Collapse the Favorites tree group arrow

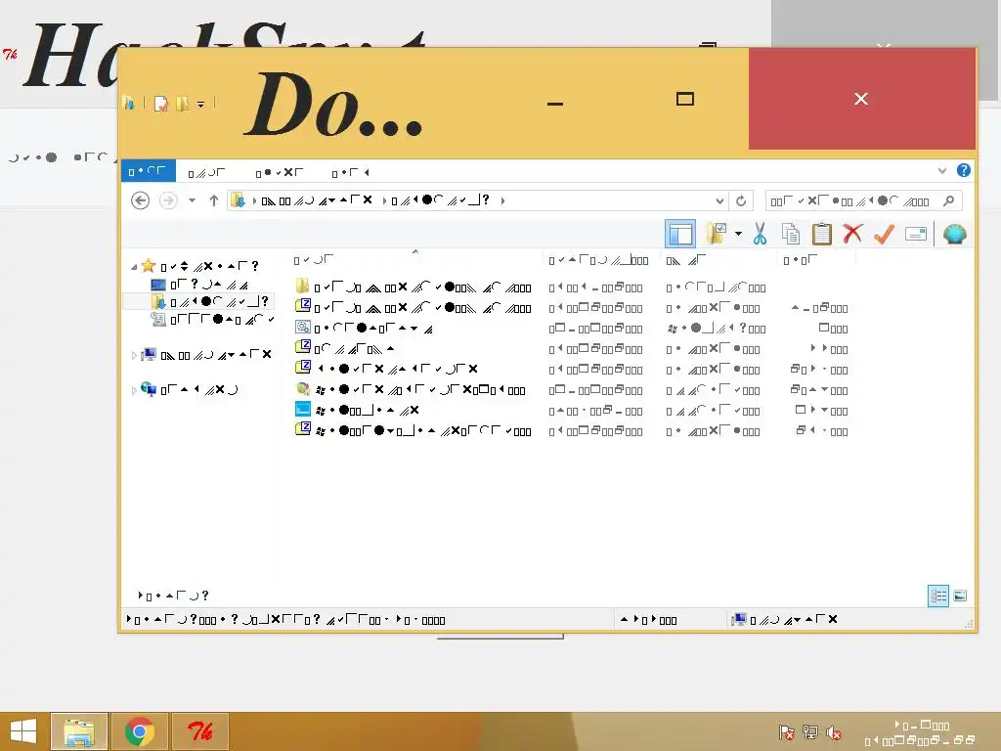tap(134, 267)
